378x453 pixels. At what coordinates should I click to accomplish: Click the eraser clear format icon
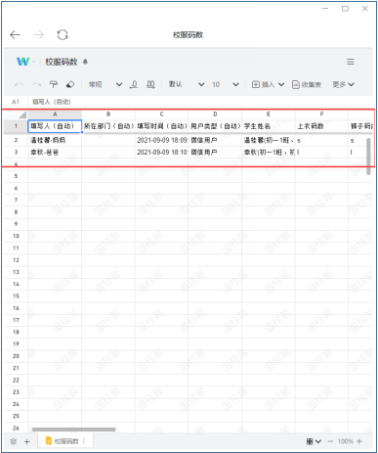pos(70,84)
